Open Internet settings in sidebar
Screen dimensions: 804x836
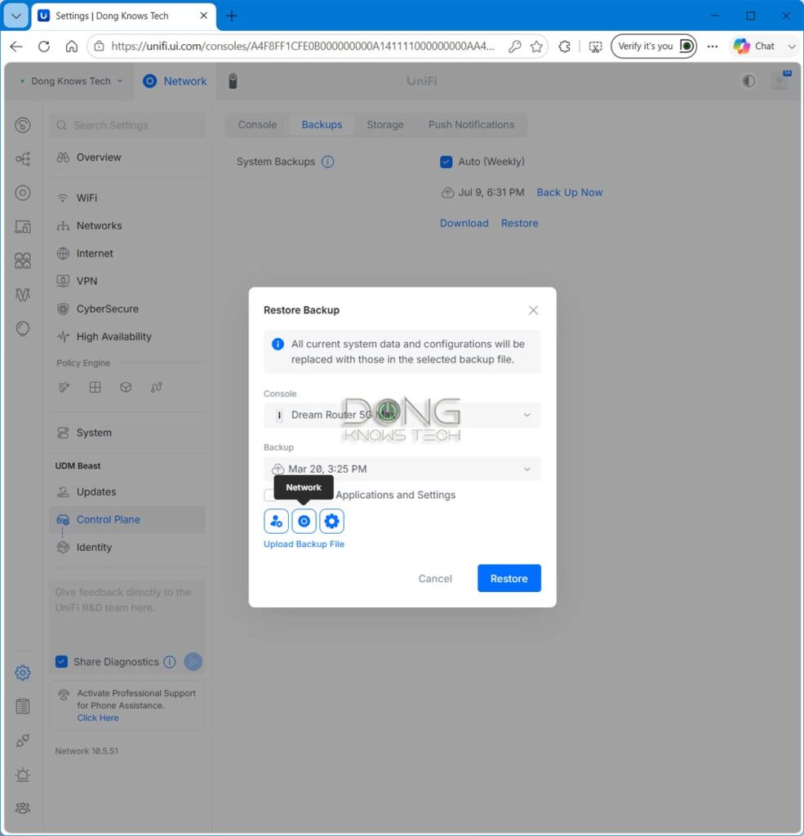(x=128, y=253)
